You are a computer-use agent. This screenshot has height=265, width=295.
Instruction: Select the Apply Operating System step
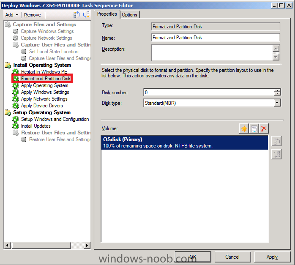[45, 85]
